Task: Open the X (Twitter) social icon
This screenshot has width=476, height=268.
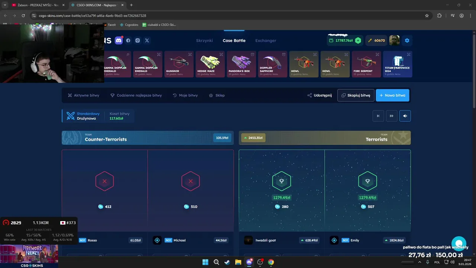Action: [x=147, y=41]
